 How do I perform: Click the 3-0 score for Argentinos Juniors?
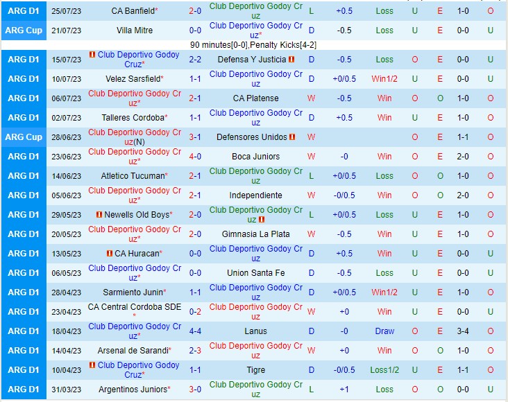pyautogui.click(x=195, y=390)
